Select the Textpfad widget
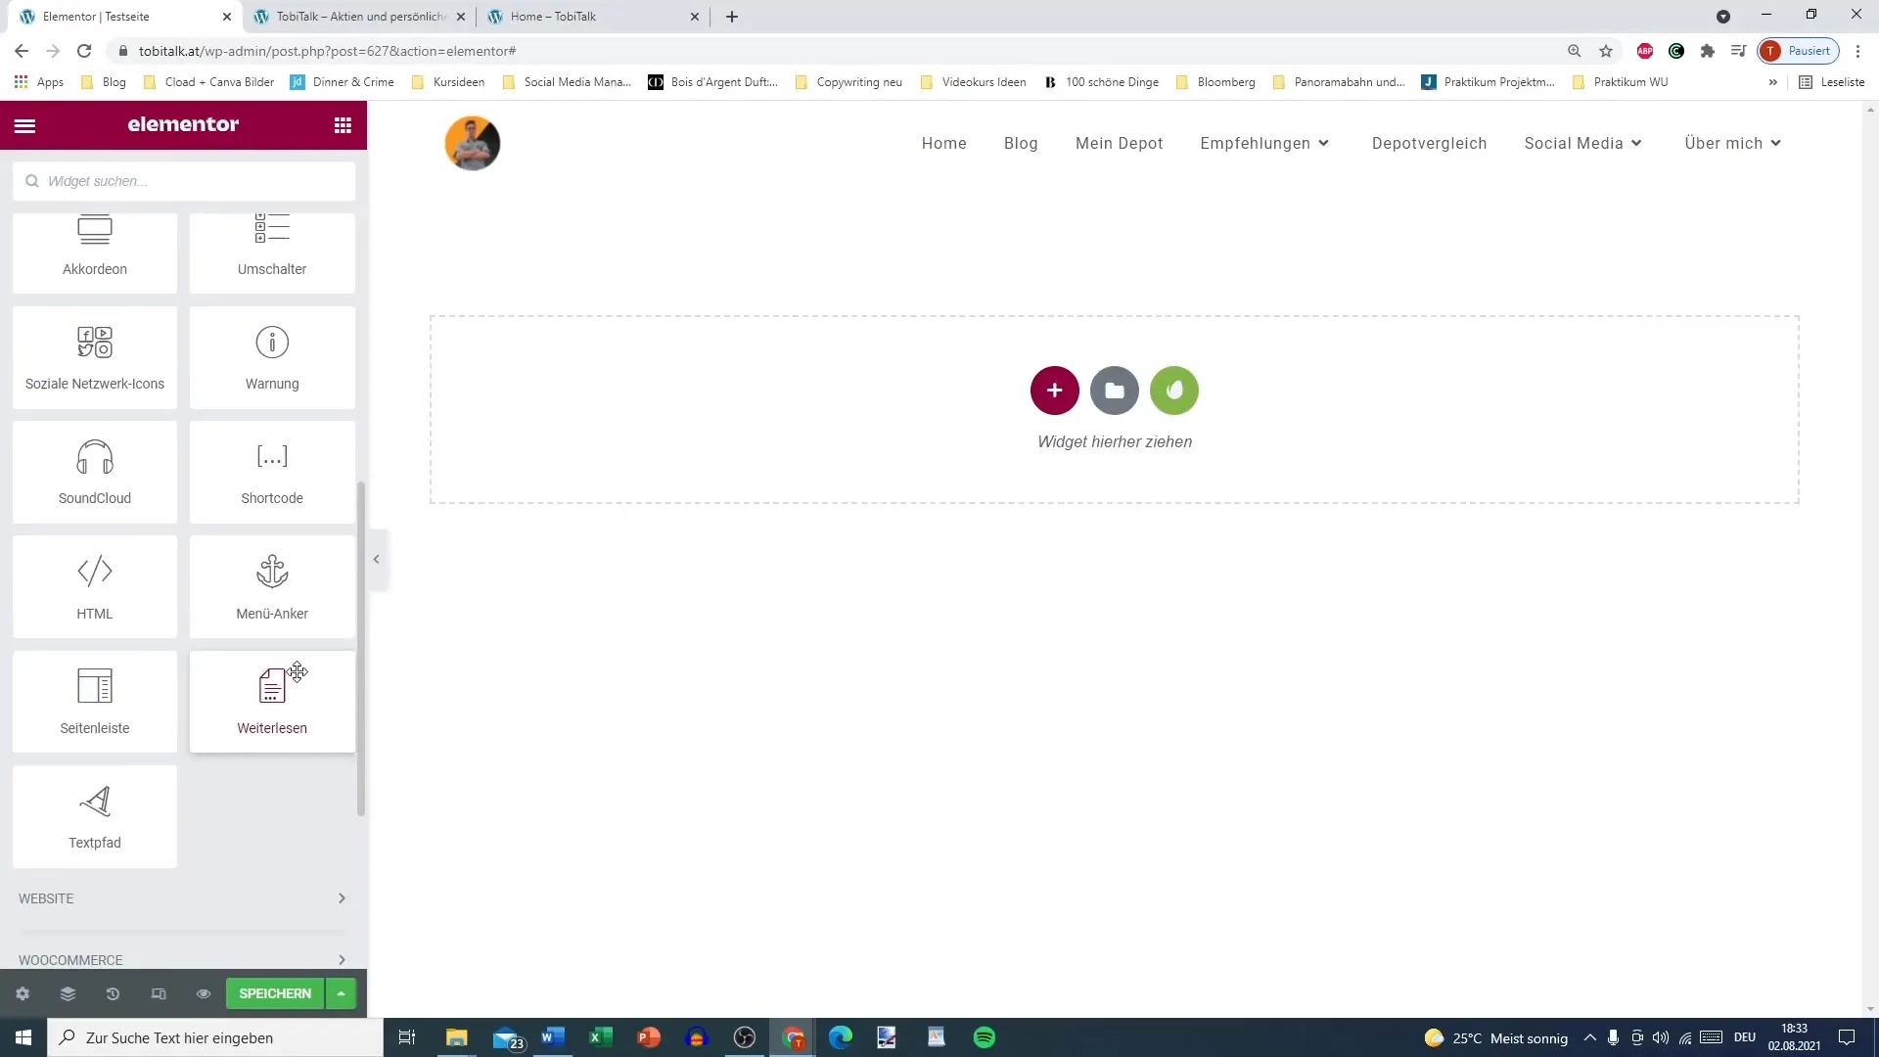 pyautogui.click(x=95, y=816)
